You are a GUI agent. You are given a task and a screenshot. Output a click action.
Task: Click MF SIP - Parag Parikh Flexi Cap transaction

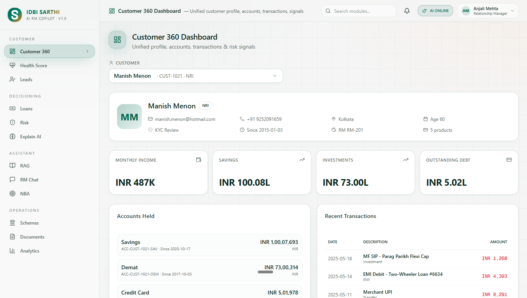pyautogui.click(x=417, y=258)
